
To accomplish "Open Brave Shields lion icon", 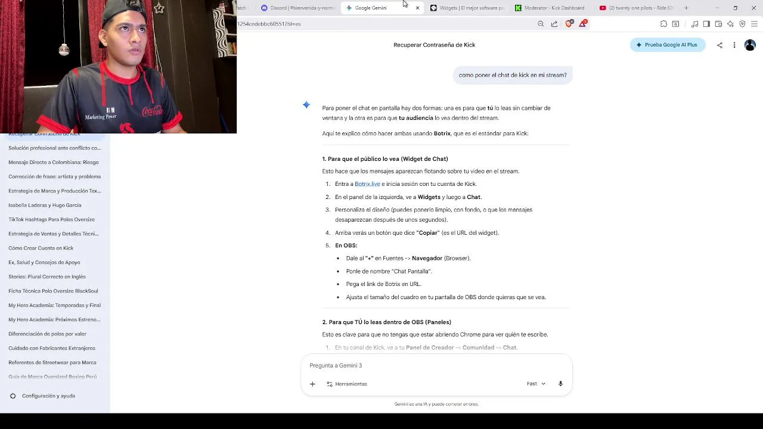I will click(x=569, y=24).
